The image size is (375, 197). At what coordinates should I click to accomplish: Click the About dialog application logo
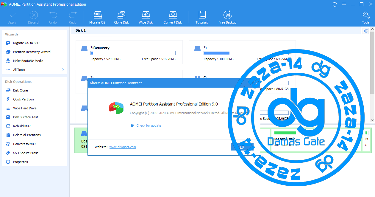(x=116, y=108)
